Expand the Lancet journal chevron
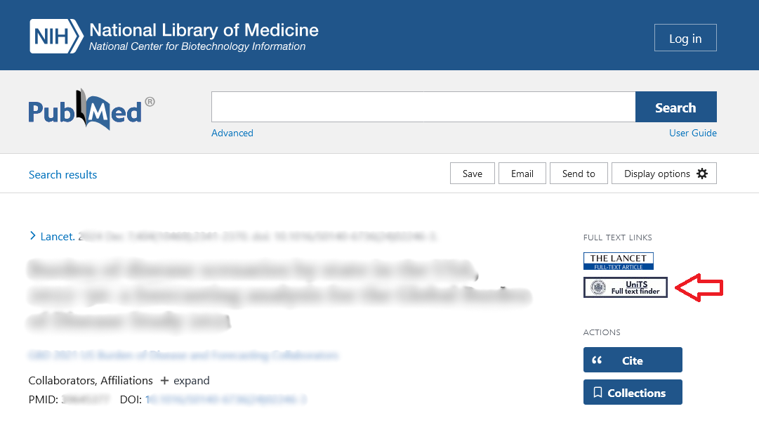Viewport: 759px width, 430px height. (x=32, y=236)
